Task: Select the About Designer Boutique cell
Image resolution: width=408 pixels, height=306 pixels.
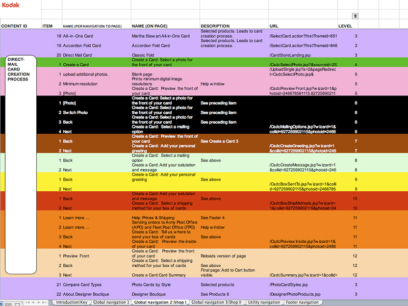Action: pos(86,294)
